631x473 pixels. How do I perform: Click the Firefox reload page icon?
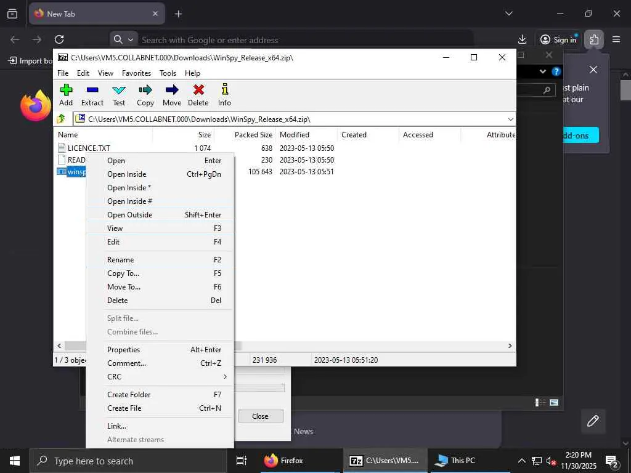(59, 39)
